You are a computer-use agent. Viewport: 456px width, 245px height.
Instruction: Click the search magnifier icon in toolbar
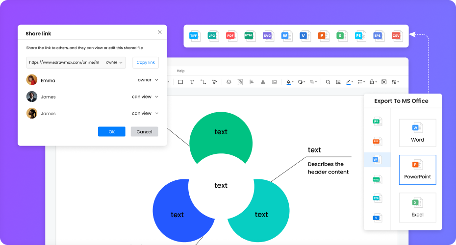328,82
